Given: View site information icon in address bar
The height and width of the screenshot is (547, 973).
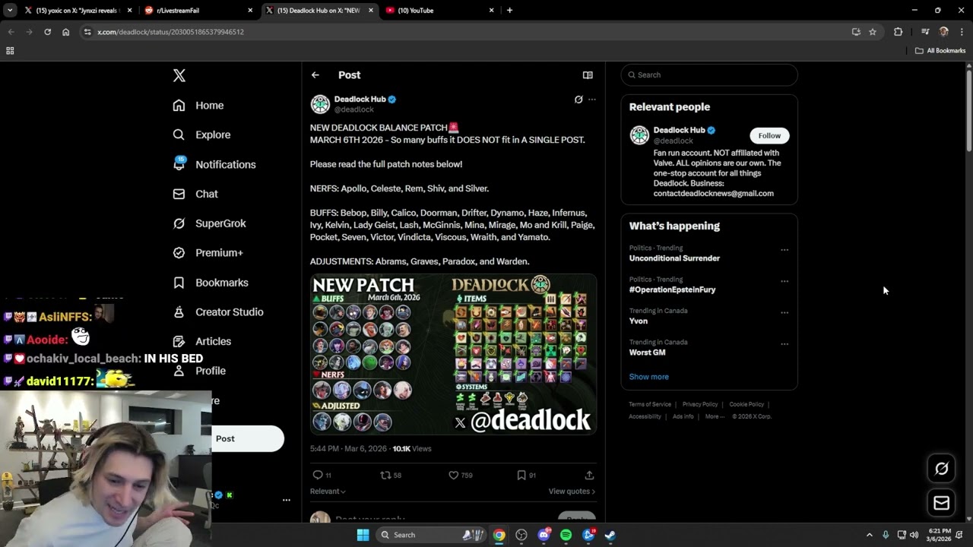Looking at the screenshot, I should [x=87, y=32].
